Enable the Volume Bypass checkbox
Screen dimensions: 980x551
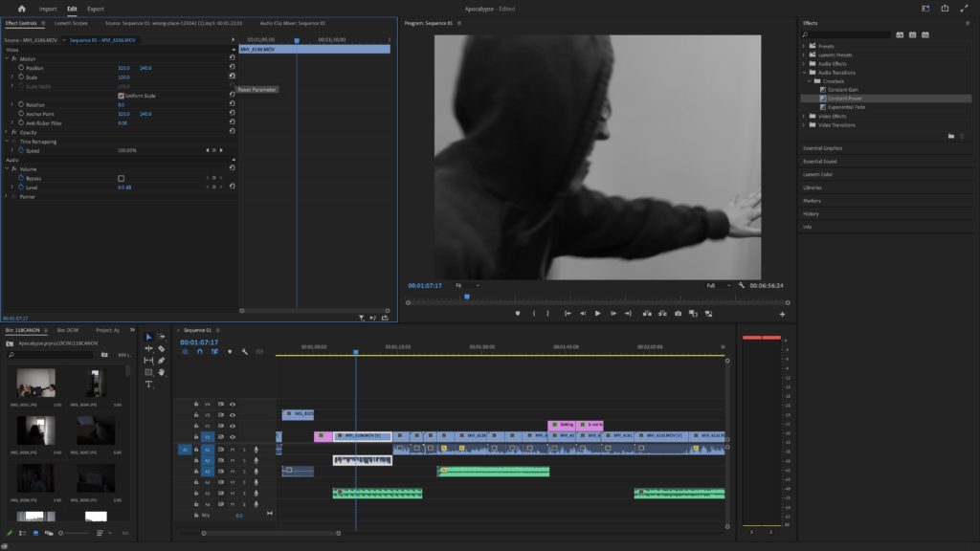click(121, 178)
